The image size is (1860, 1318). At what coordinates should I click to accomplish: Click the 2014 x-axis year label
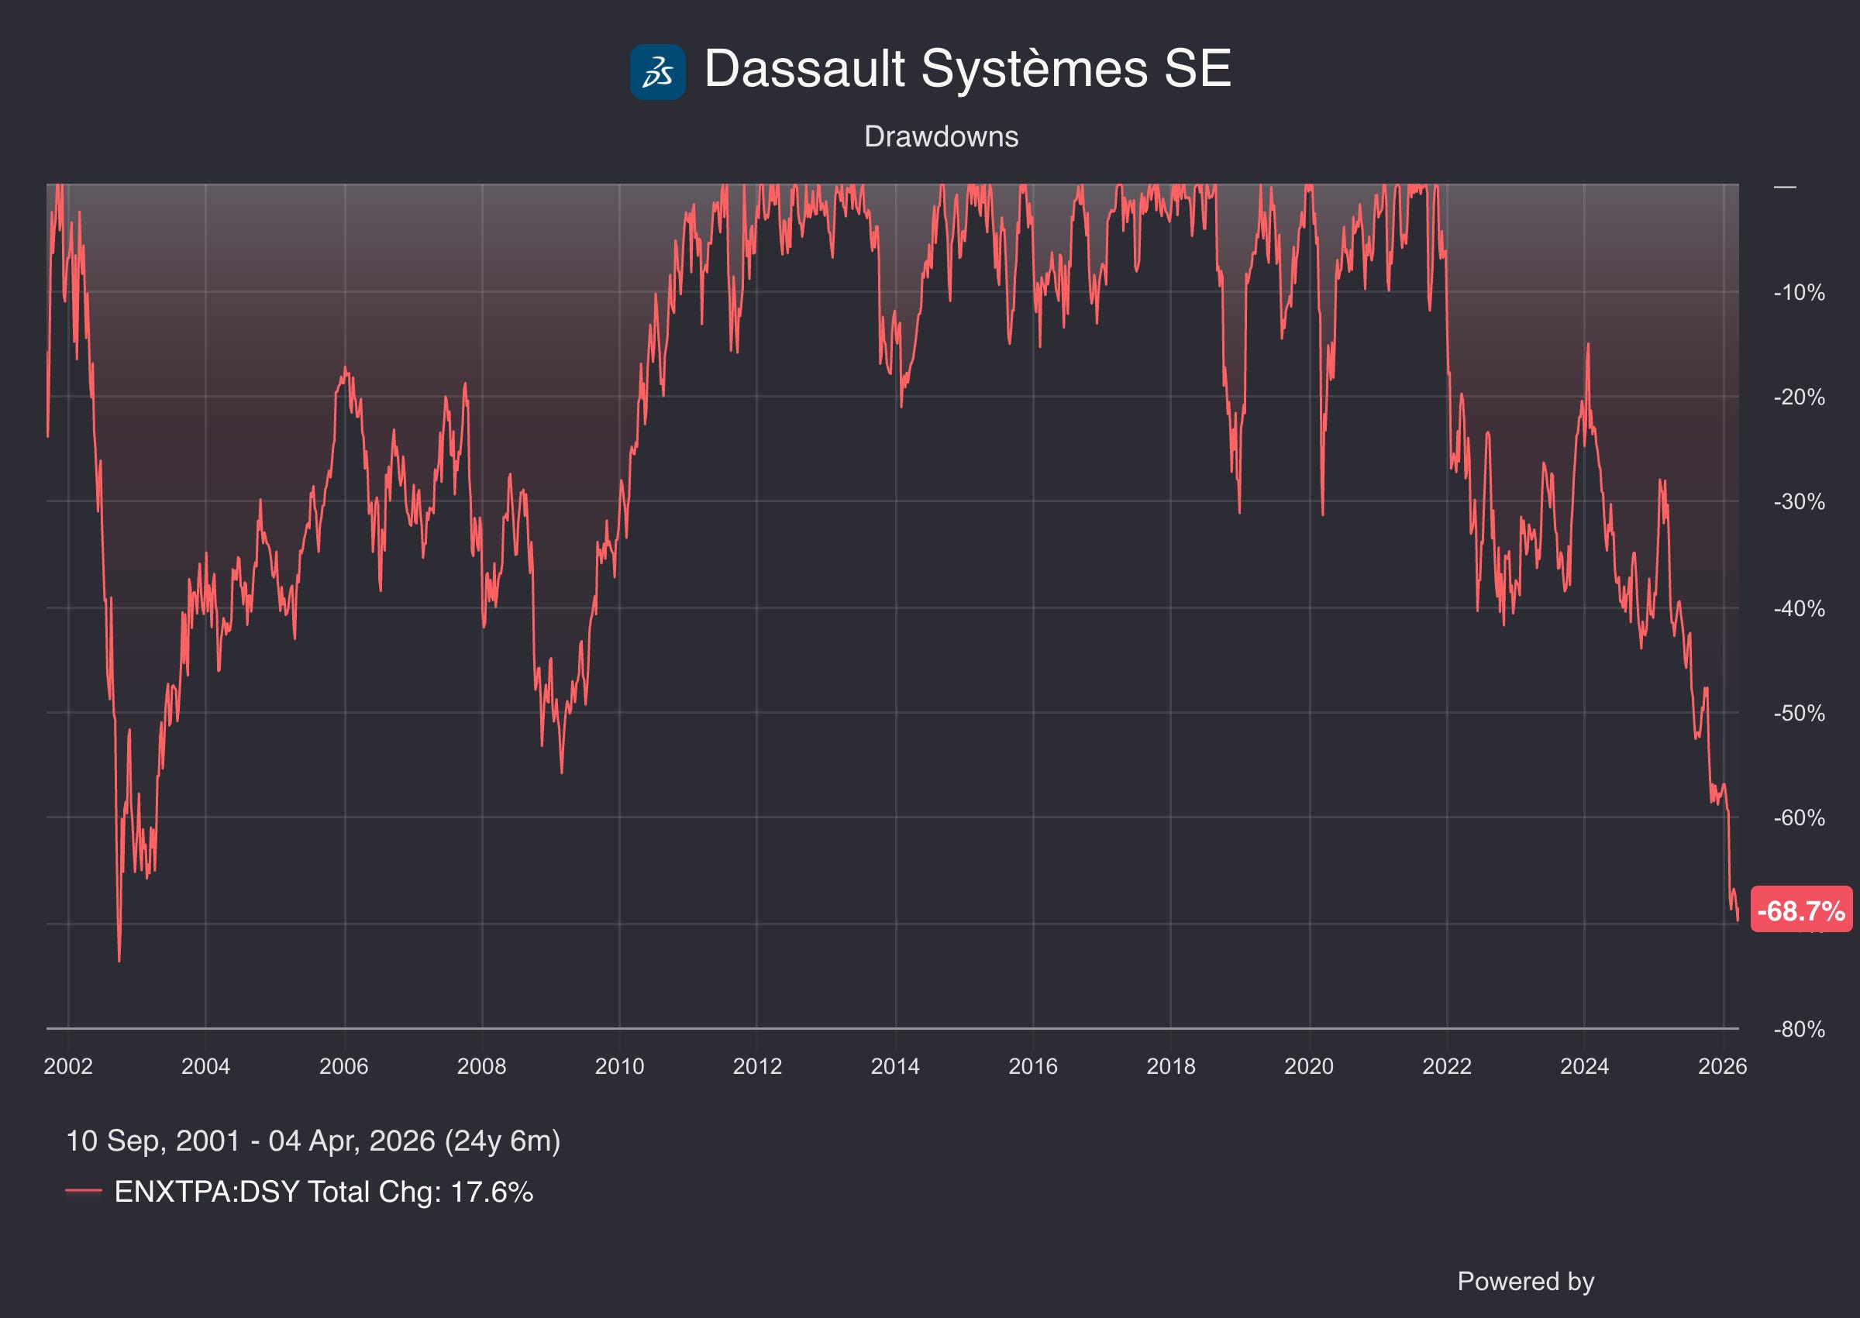pyautogui.click(x=894, y=1065)
